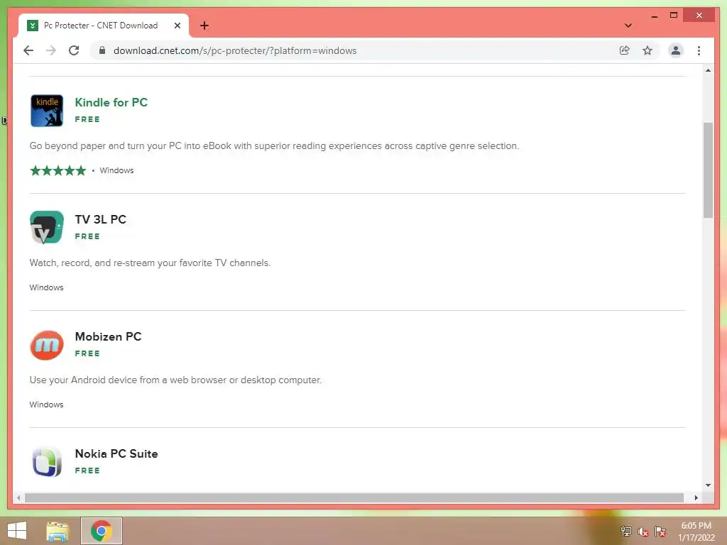Open the Nokia PC Suite listing
727x545 pixels.
pyautogui.click(x=116, y=453)
